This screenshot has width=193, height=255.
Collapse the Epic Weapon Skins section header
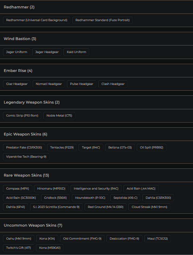click(x=26, y=134)
